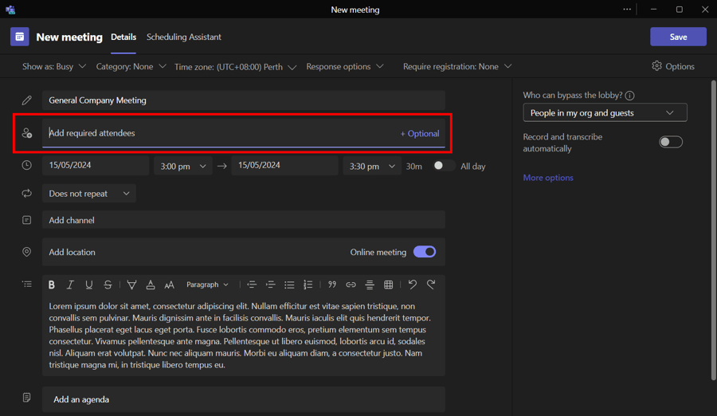The width and height of the screenshot is (717, 416).
Task: Click the repeat recurrence icon
Action: click(x=26, y=194)
